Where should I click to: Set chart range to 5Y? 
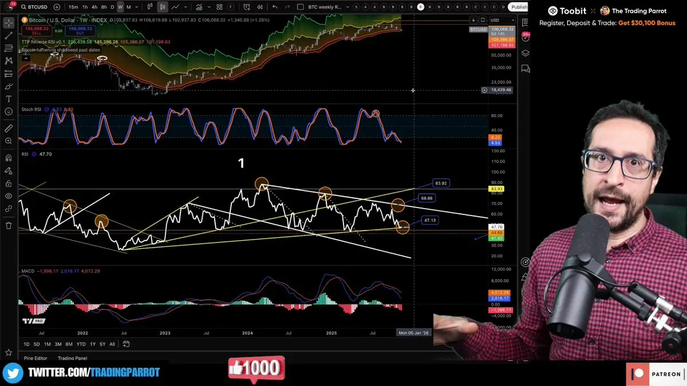[102, 344]
